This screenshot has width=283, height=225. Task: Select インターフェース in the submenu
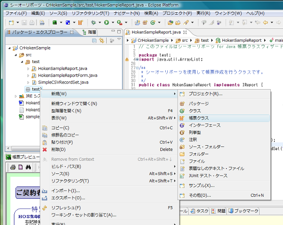224,125
